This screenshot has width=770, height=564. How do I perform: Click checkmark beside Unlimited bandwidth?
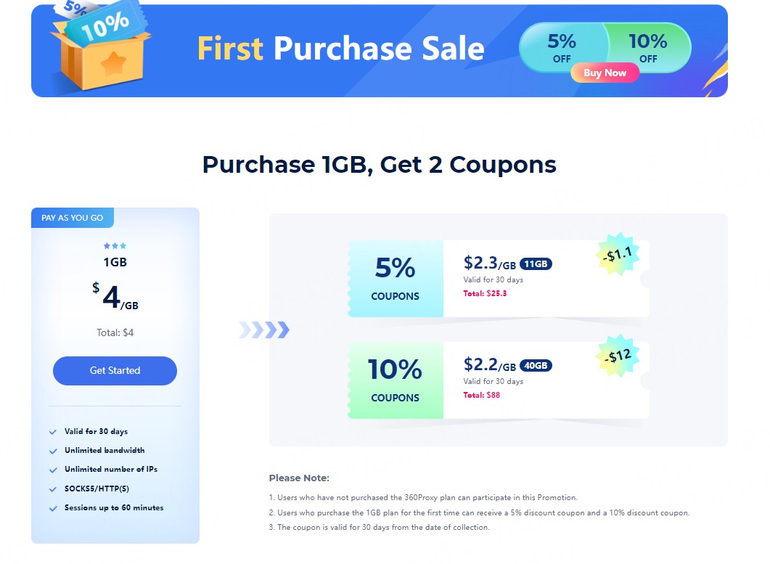(x=53, y=451)
